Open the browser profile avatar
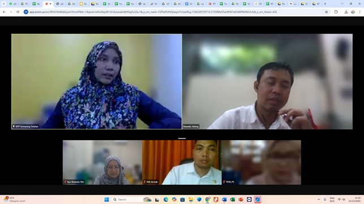This screenshot has width=364, height=204. 353,12
